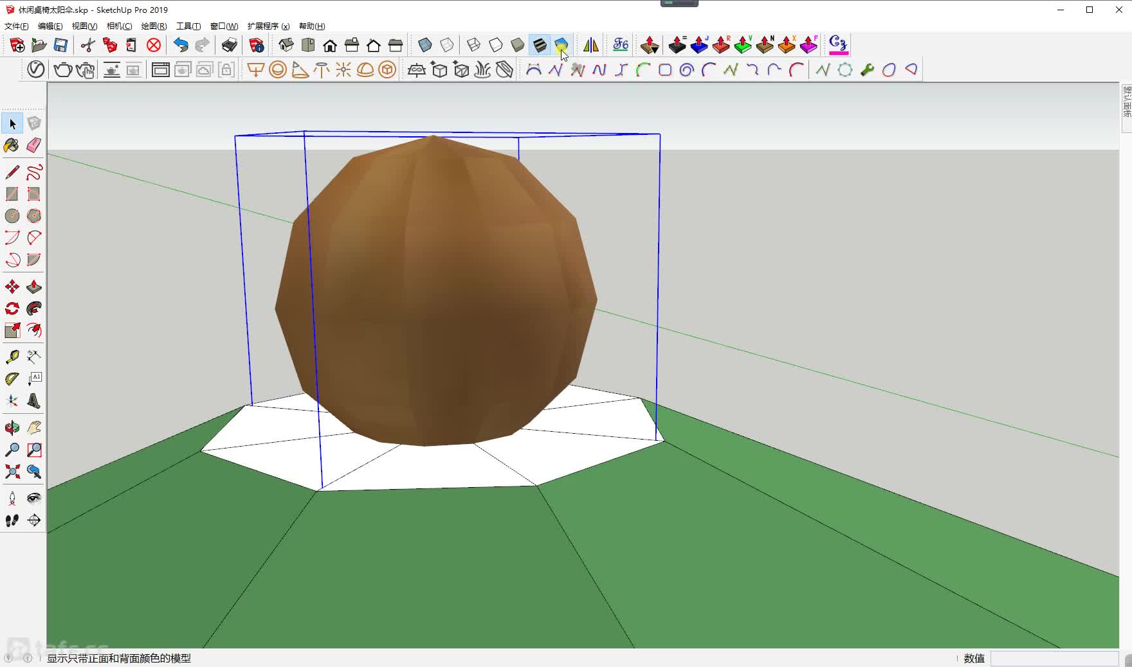Select the Line pencil tool
The width and height of the screenshot is (1132, 667).
coord(12,172)
